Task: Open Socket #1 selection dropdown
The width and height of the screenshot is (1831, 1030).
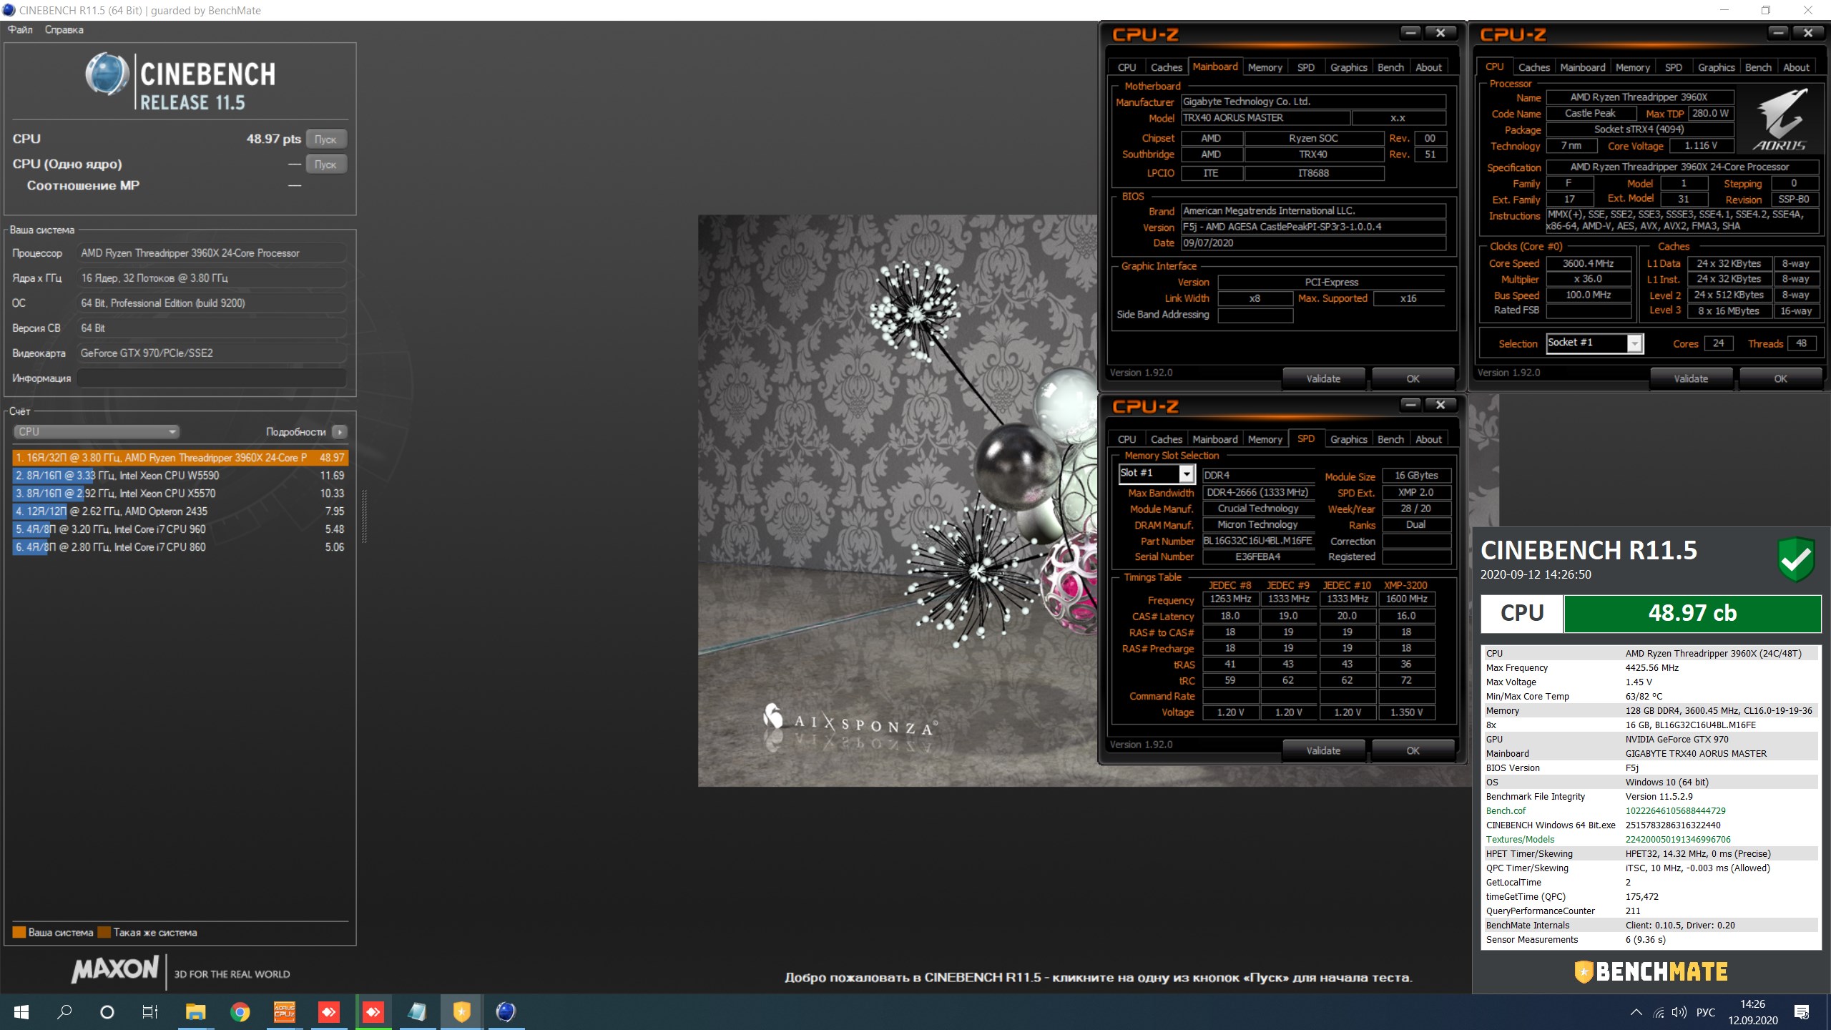Action: tap(1634, 343)
